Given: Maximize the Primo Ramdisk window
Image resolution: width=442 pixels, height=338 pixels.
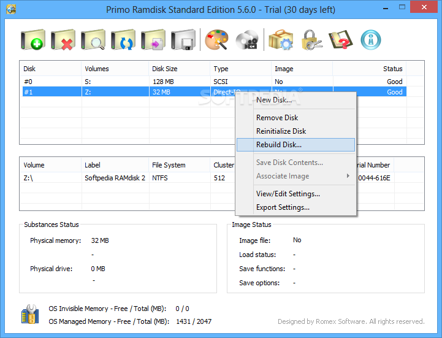Looking at the screenshot, I should tap(402, 7).
